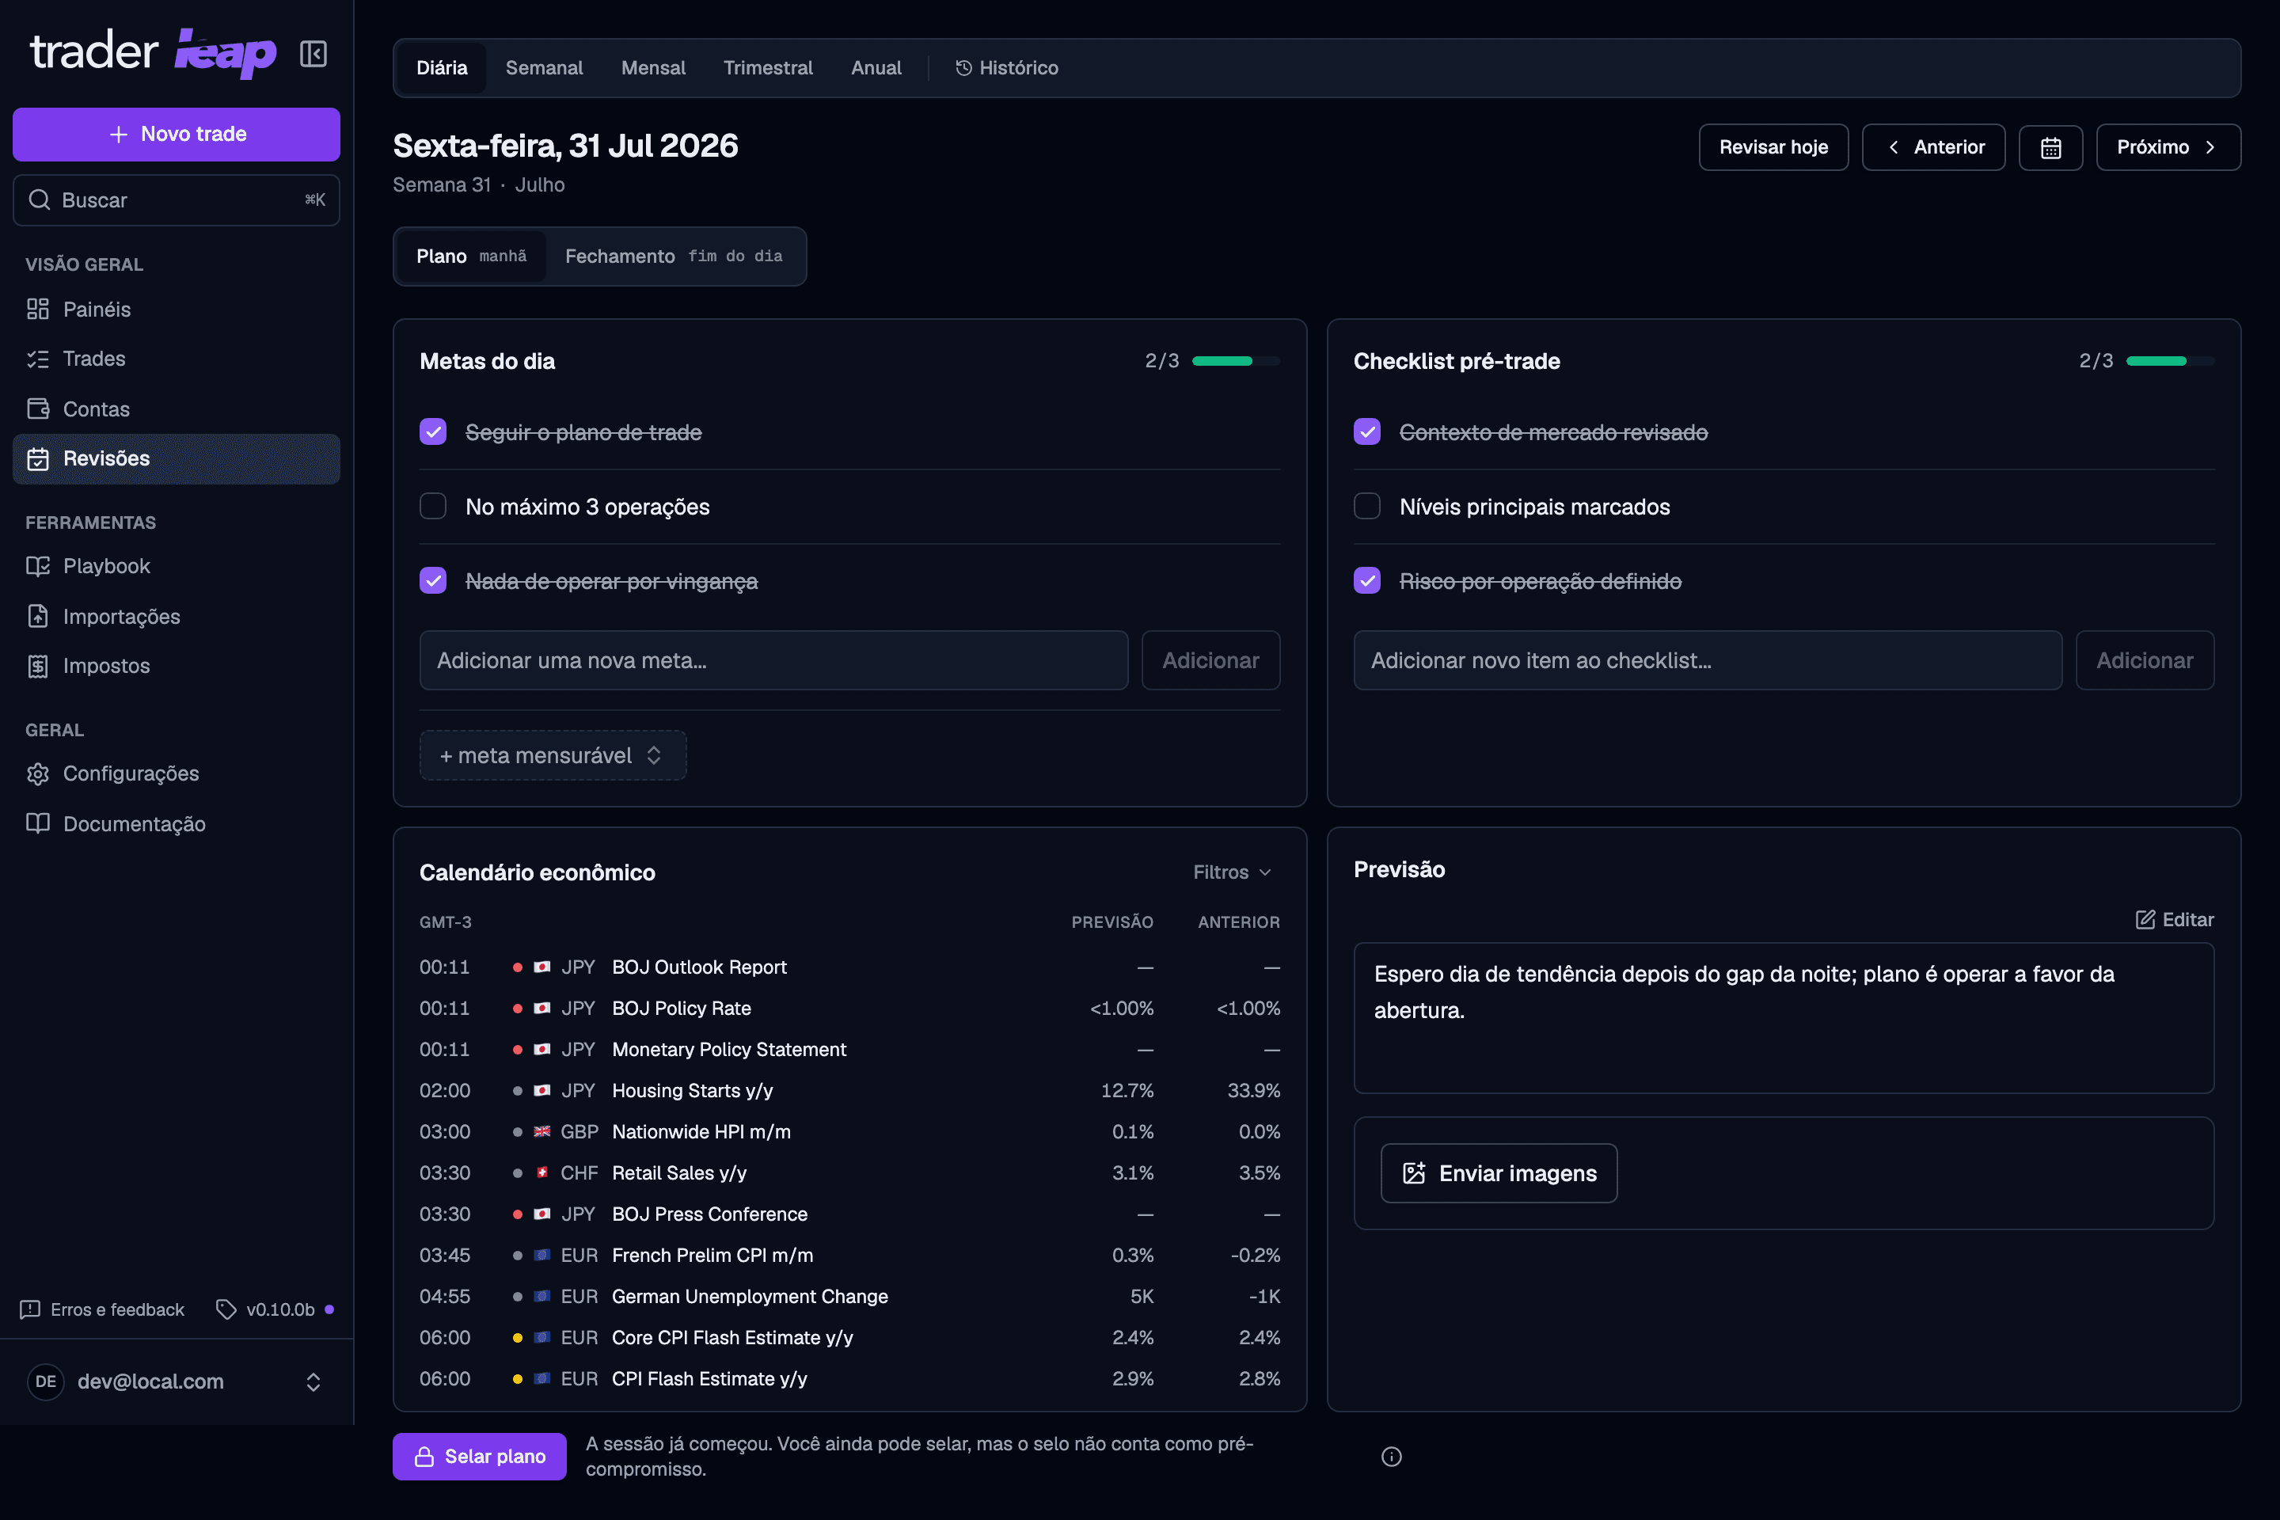This screenshot has height=1520, width=2280.
Task: Click the v0.10.0b version label
Action: [280, 1309]
